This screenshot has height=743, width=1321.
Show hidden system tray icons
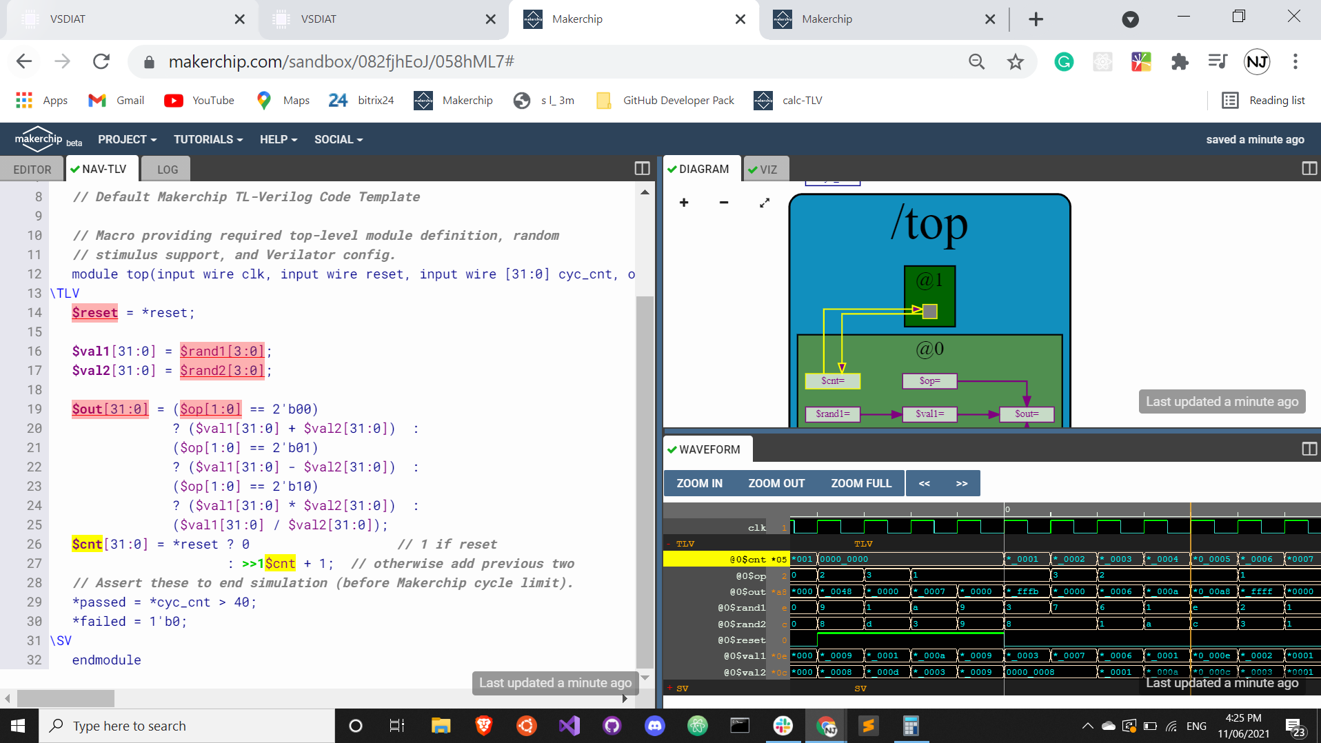click(x=1087, y=726)
